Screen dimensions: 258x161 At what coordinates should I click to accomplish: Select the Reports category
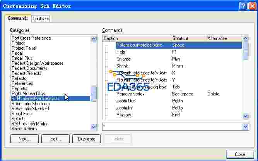[19, 88]
